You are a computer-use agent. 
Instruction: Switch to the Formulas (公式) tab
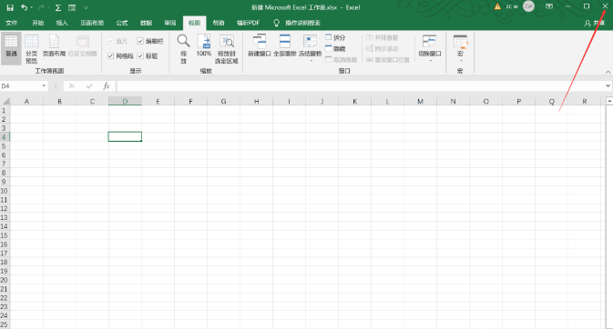click(x=122, y=23)
